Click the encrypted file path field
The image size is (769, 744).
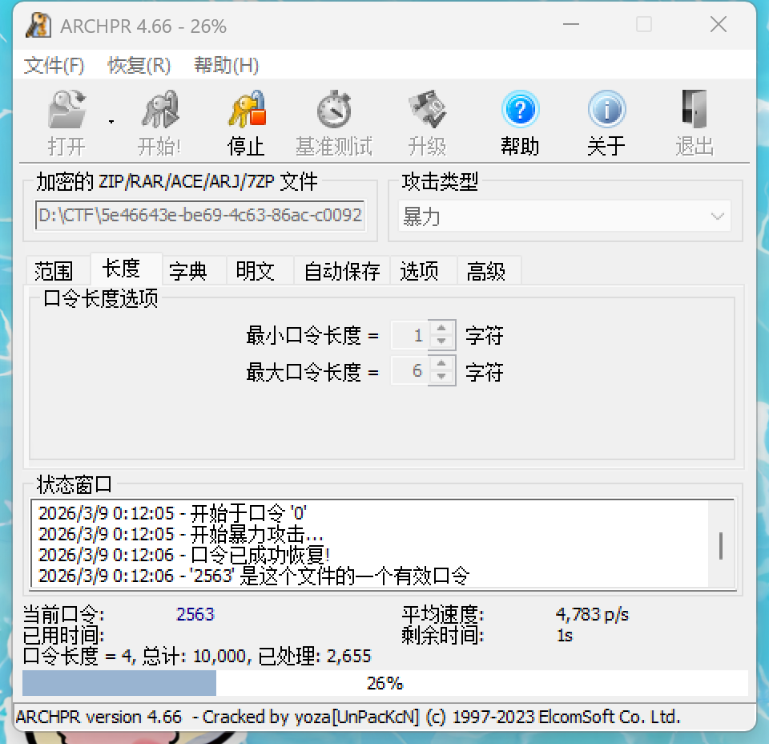pos(199,216)
